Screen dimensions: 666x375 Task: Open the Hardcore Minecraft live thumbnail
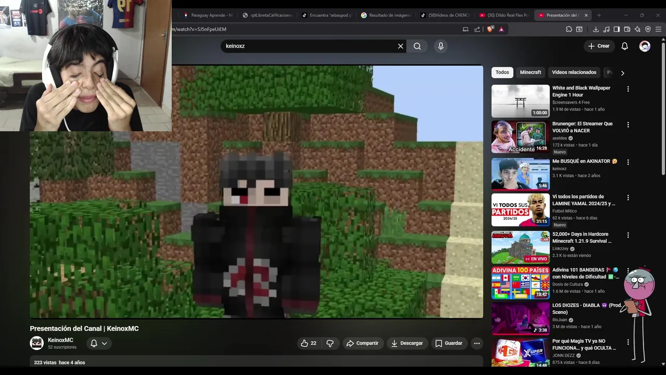pos(520,247)
